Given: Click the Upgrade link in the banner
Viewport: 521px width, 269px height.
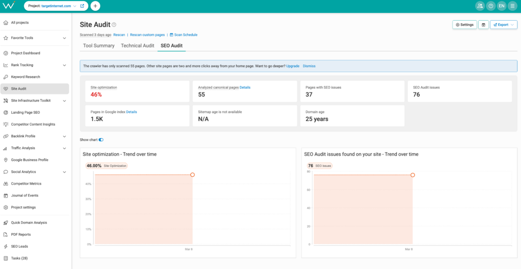Looking at the screenshot, I should point(293,66).
